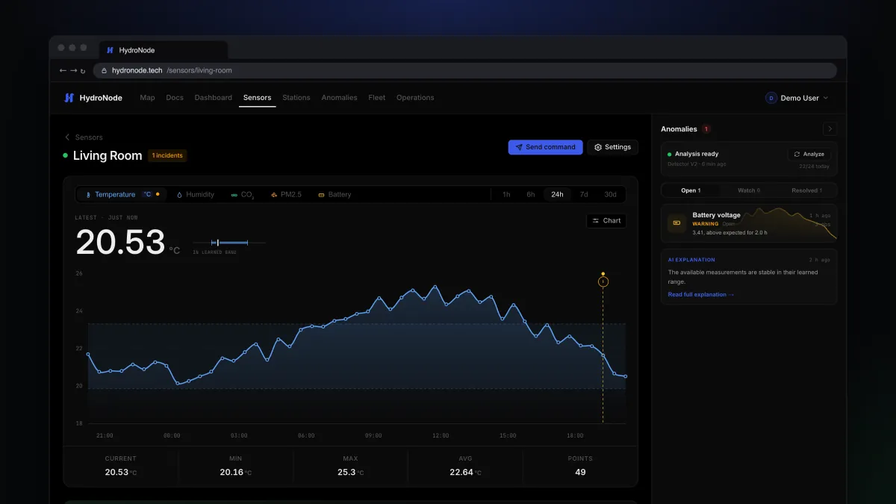View the Battery metric
Viewport: 896px width, 504px height.
335,195
